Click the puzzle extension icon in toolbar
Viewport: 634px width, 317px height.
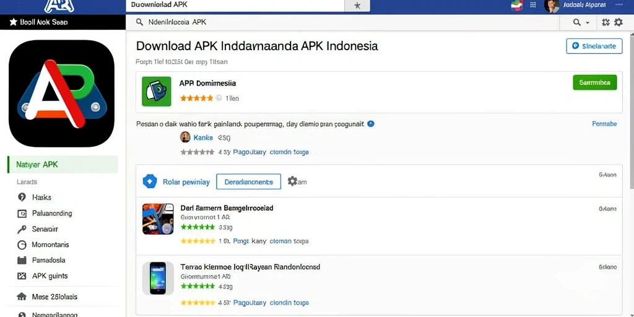[x=606, y=22]
